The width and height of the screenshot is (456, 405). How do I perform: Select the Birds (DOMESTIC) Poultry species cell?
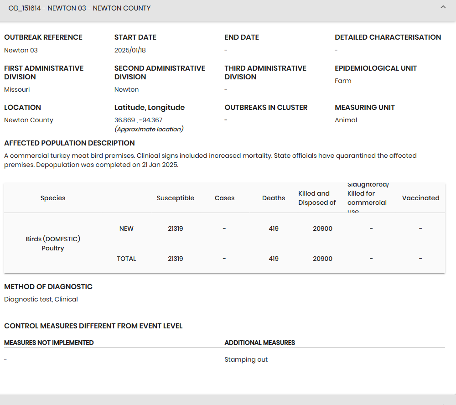53,244
